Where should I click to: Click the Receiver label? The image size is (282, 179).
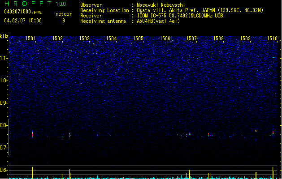click(x=91, y=16)
